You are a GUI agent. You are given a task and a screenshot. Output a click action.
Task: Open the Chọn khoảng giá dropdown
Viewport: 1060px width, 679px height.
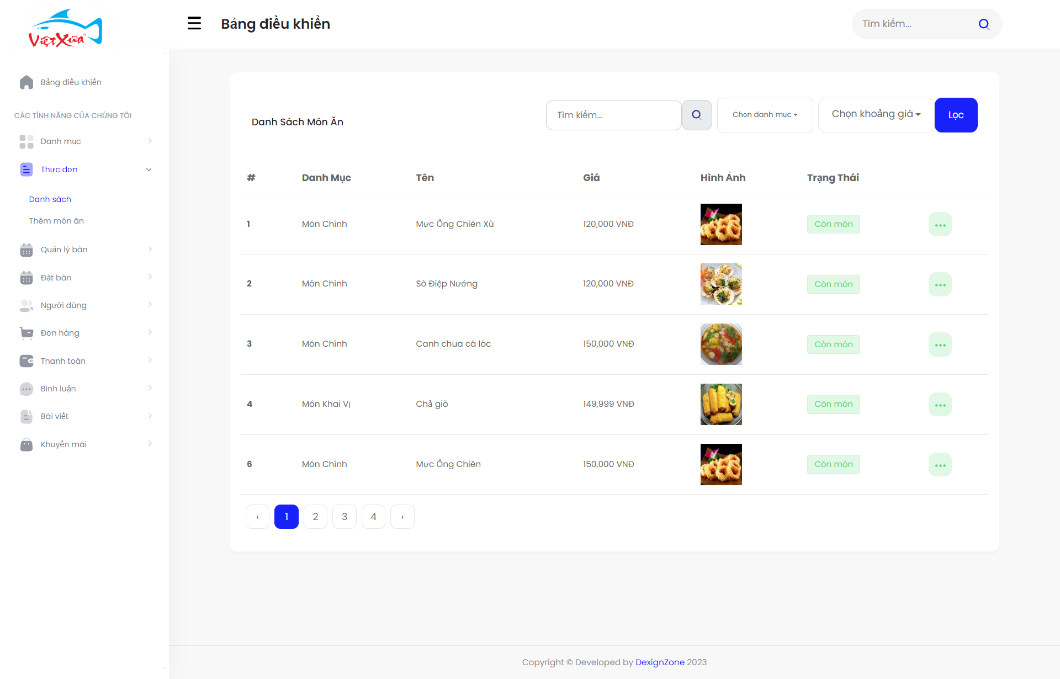point(876,114)
